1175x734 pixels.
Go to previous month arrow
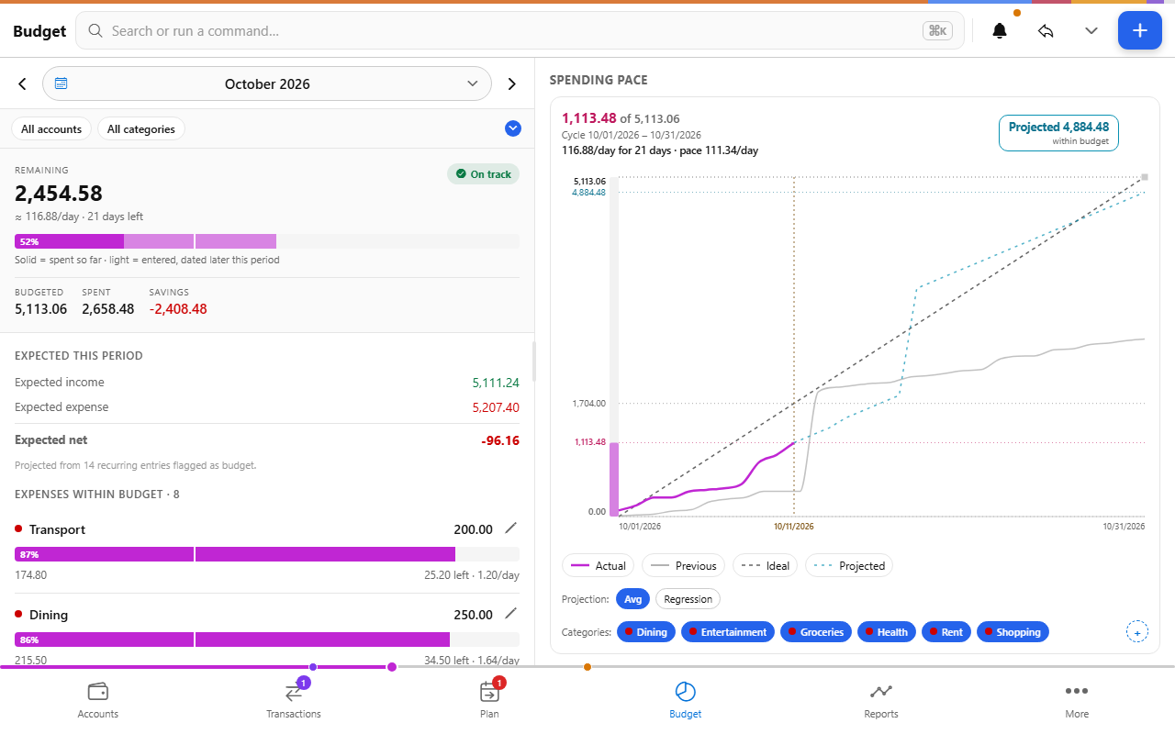(x=22, y=83)
